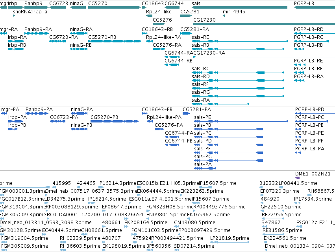The image size is (335, 252).
Task: Select the snoRNA:Irbp-a label
Action: click(x=30, y=11)
